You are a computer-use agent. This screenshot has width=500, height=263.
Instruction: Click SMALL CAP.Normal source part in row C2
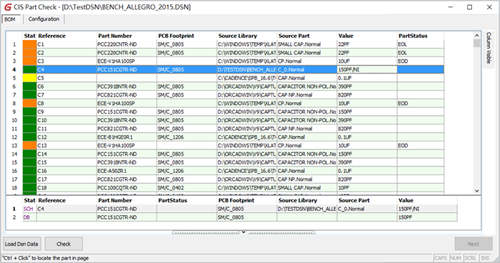pos(307,53)
